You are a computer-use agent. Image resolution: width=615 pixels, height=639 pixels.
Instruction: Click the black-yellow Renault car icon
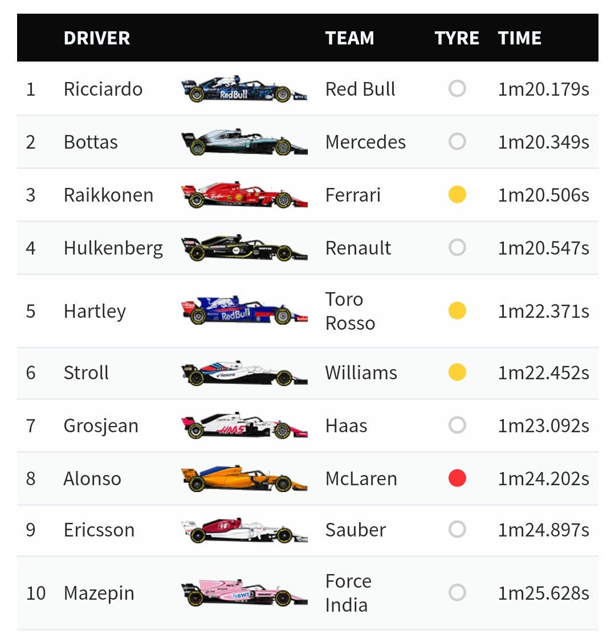tap(244, 247)
